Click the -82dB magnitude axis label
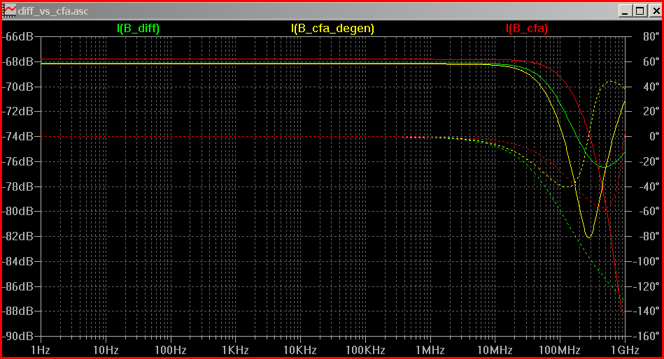 [17, 236]
